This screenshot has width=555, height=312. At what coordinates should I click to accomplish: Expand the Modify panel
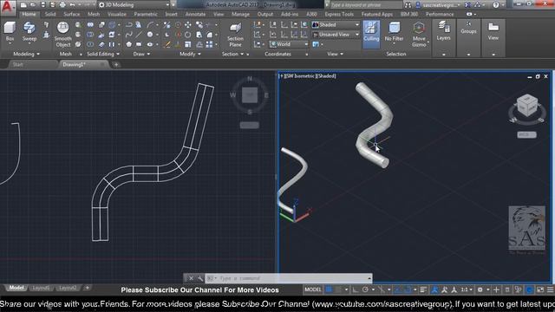[x=190, y=54]
